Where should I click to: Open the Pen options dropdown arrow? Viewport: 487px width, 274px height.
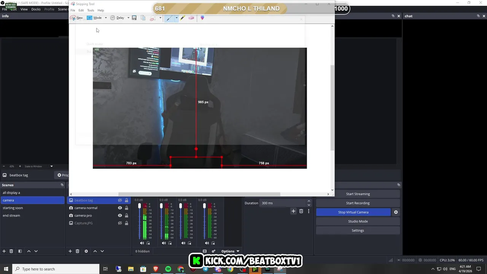[x=177, y=18]
